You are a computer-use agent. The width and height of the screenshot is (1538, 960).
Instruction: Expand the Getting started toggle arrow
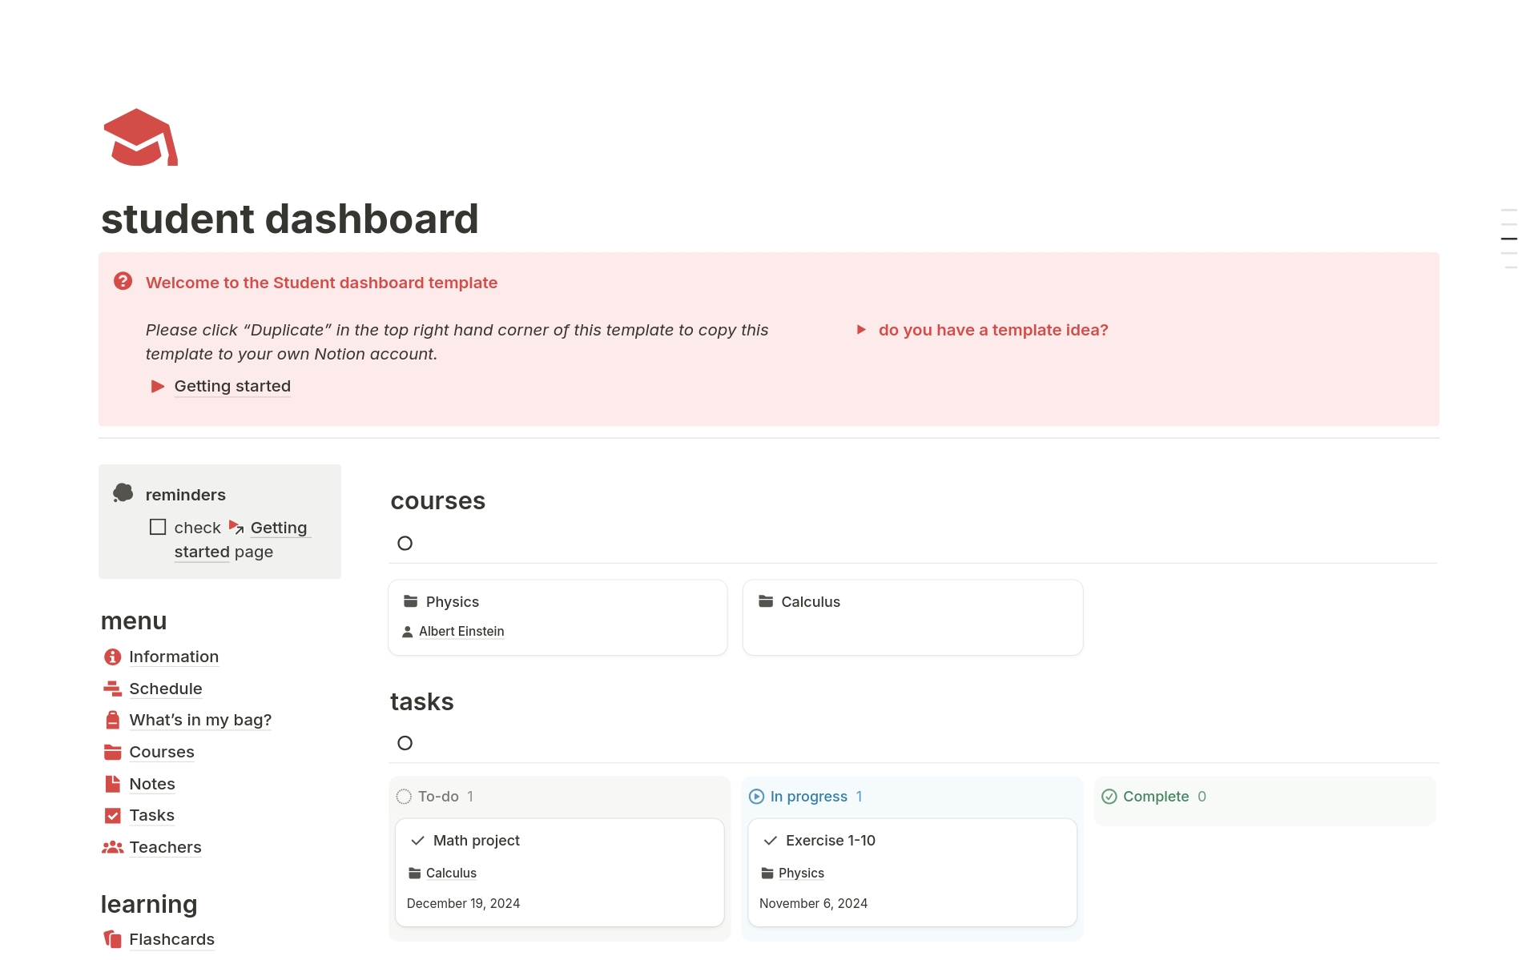[157, 386]
